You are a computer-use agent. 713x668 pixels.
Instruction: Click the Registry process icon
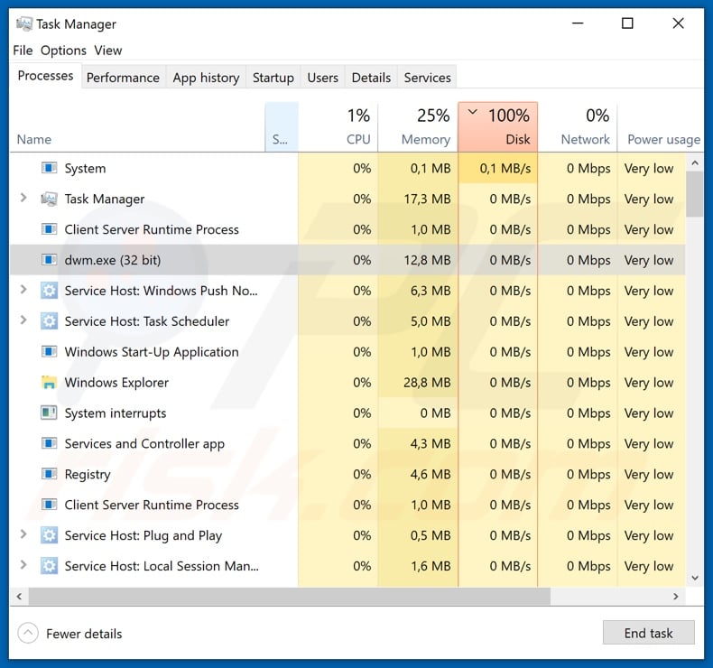click(x=49, y=474)
